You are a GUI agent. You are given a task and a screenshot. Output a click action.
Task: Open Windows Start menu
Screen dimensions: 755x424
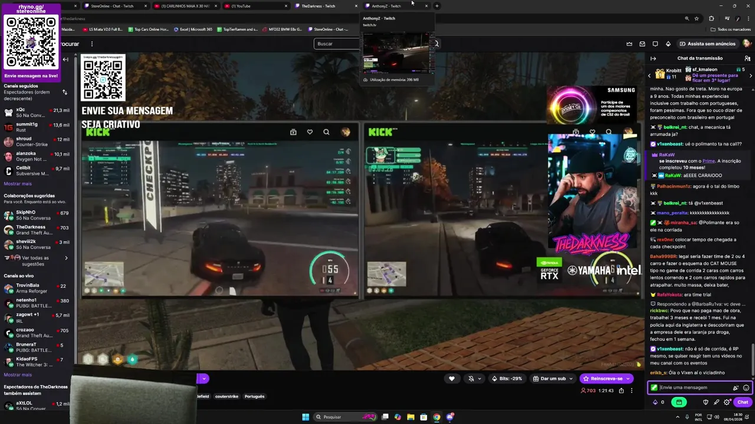[x=306, y=417]
